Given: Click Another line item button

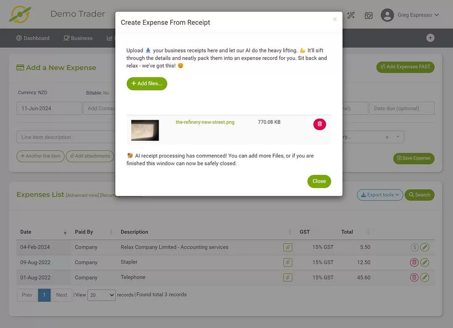Looking at the screenshot, I should [40, 156].
